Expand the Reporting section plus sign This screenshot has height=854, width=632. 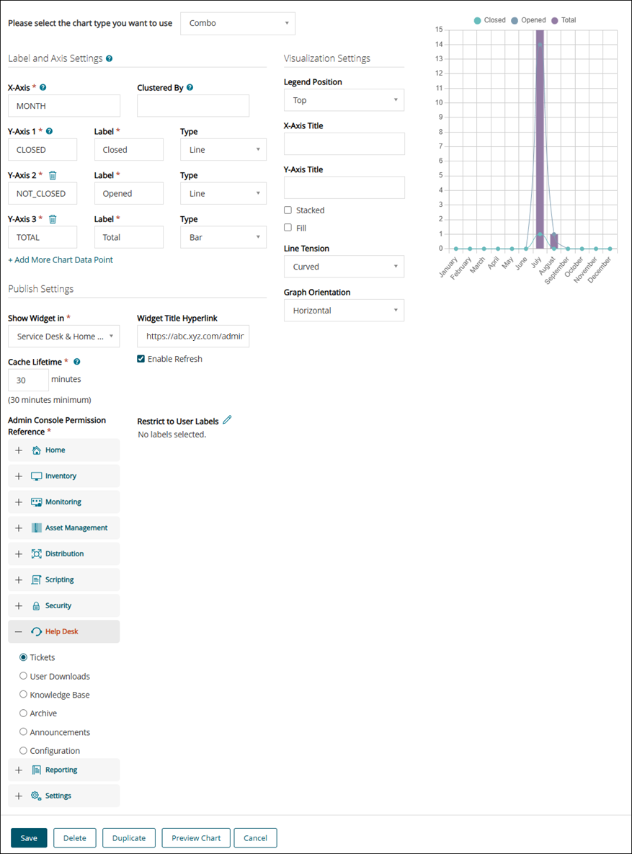pyautogui.click(x=19, y=770)
